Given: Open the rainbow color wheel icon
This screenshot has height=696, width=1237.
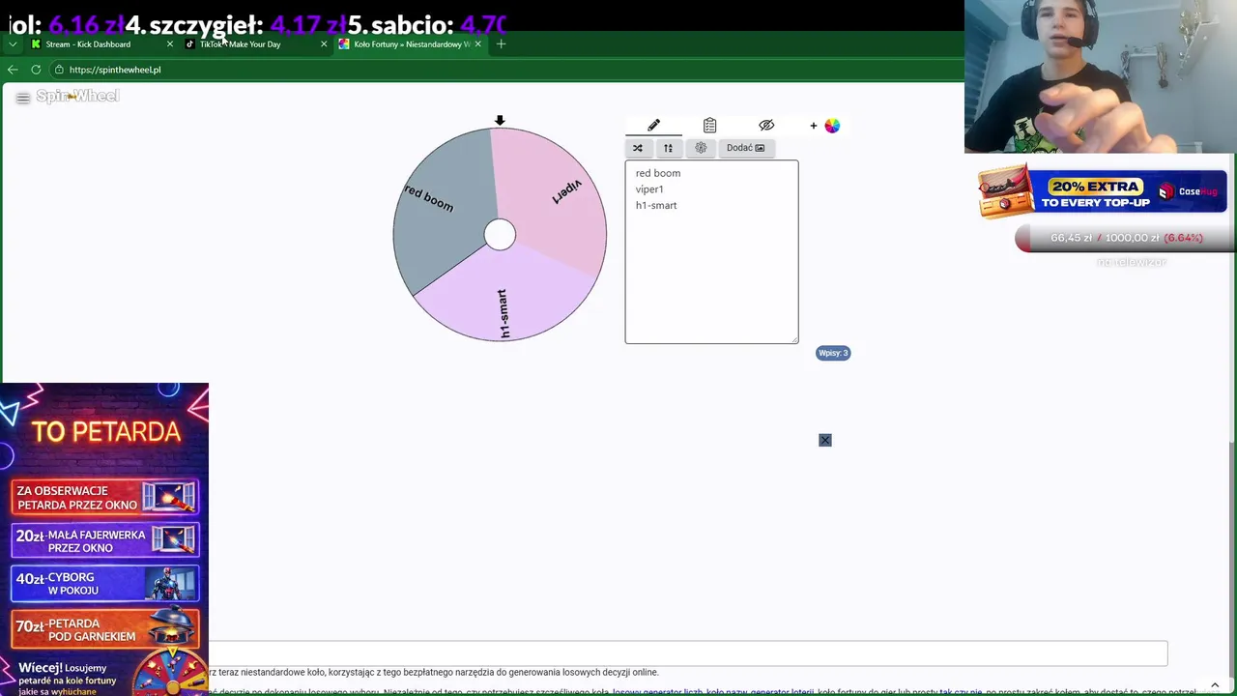Looking at the screenshot, I should (x=832, y=126).
